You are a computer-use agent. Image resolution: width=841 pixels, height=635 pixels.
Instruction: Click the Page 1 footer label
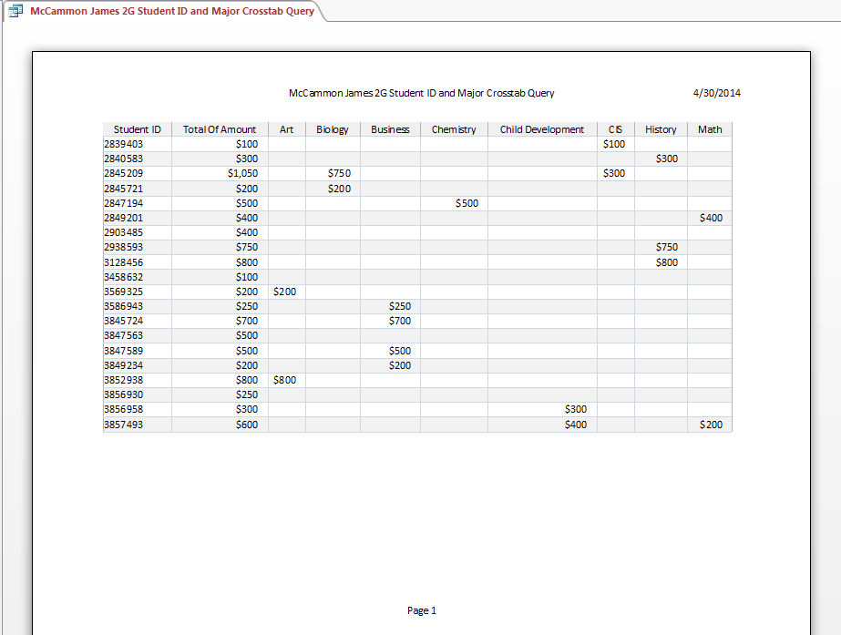(422, 610)
